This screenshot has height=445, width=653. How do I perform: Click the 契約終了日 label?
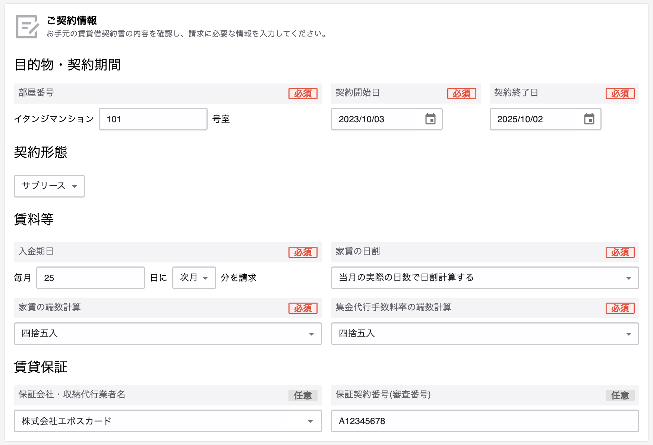(x=516, y=93)
